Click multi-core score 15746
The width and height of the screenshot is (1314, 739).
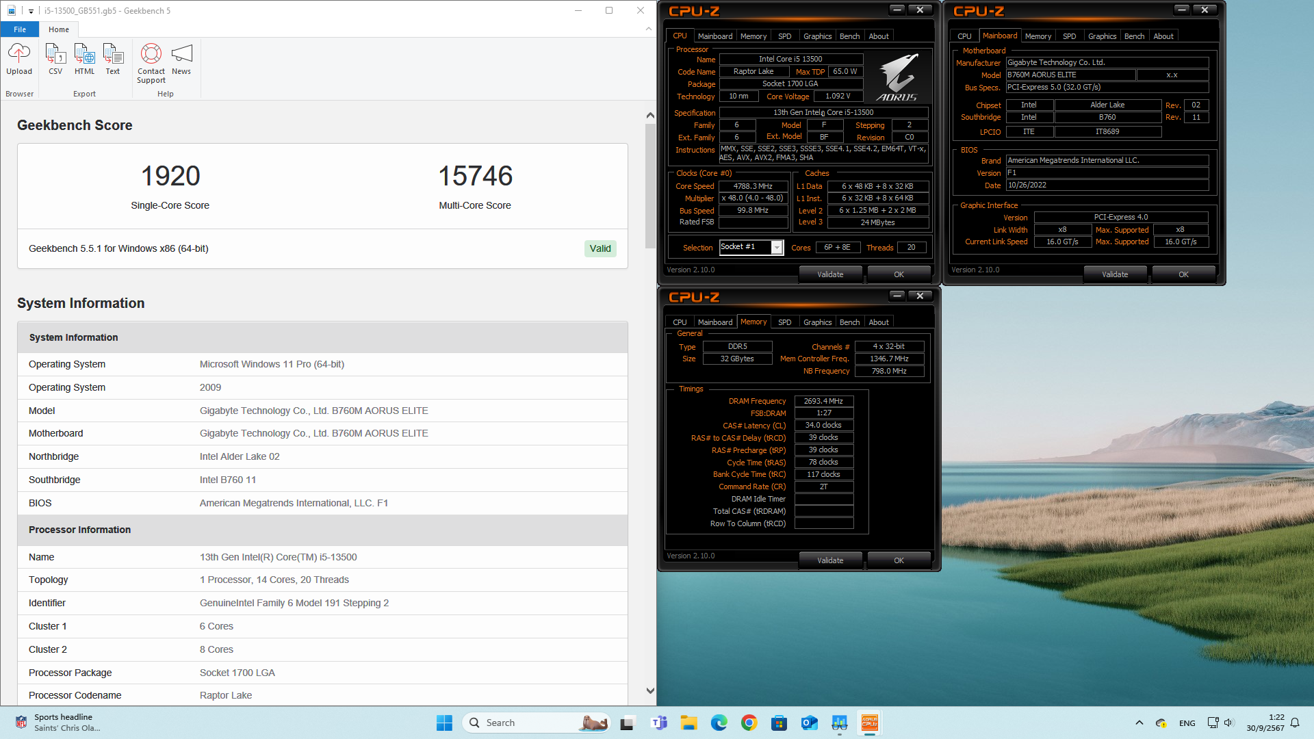(475, 176)
